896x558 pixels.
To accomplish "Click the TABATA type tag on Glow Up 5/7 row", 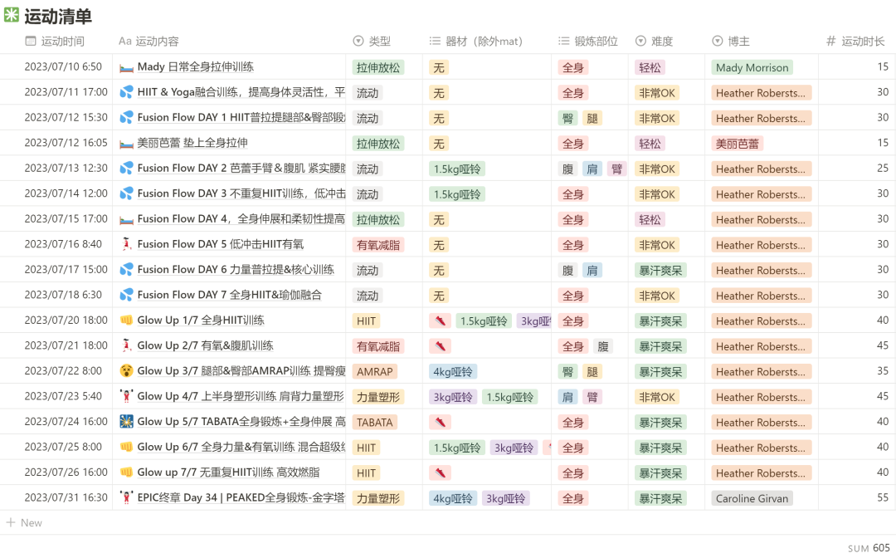I will [375, 423].
